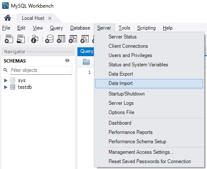Create a new schema icon
This screenshot has height=169, width=207.
pos(49,39)
